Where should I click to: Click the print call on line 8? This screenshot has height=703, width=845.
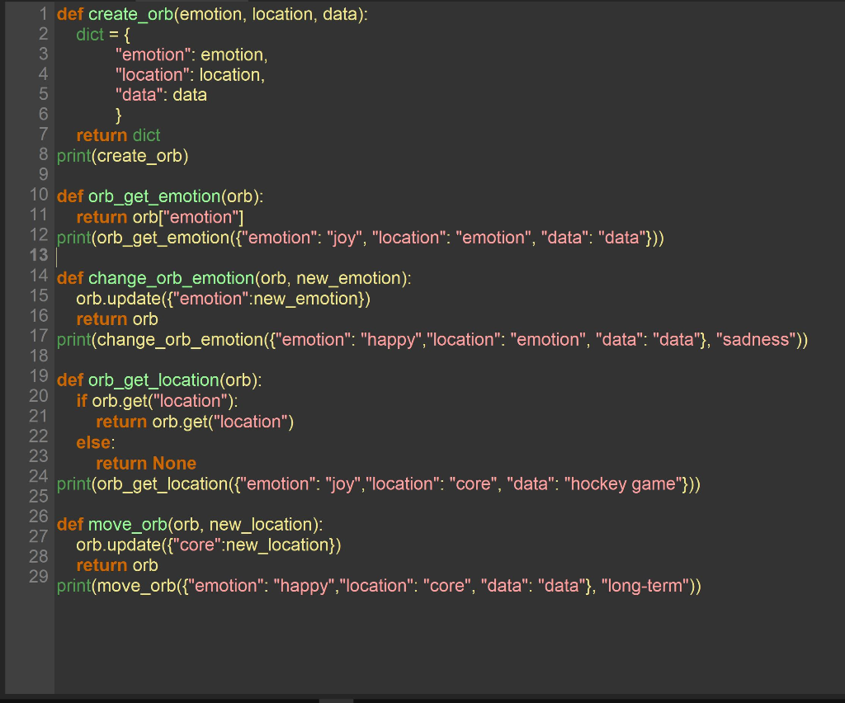[x=73, y=155]
